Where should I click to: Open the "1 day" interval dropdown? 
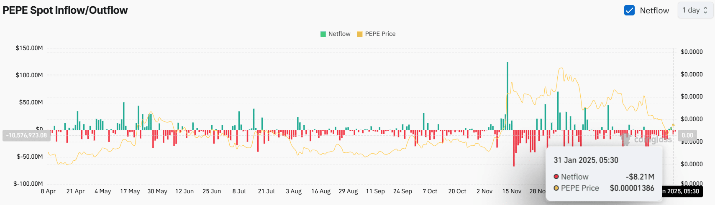(x=695, y=10)
